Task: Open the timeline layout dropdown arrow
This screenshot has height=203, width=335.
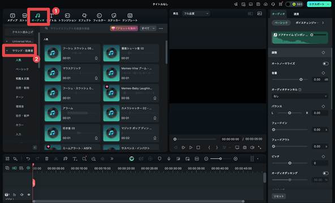Action: click(257, 159)
